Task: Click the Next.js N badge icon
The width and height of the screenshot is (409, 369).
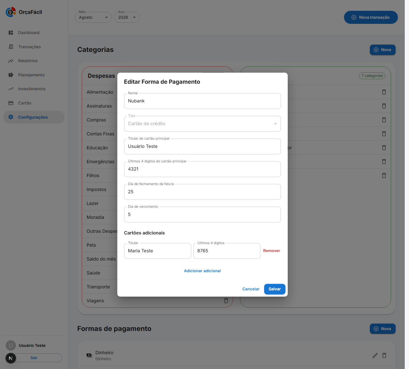Action: [x=11, y=358]
